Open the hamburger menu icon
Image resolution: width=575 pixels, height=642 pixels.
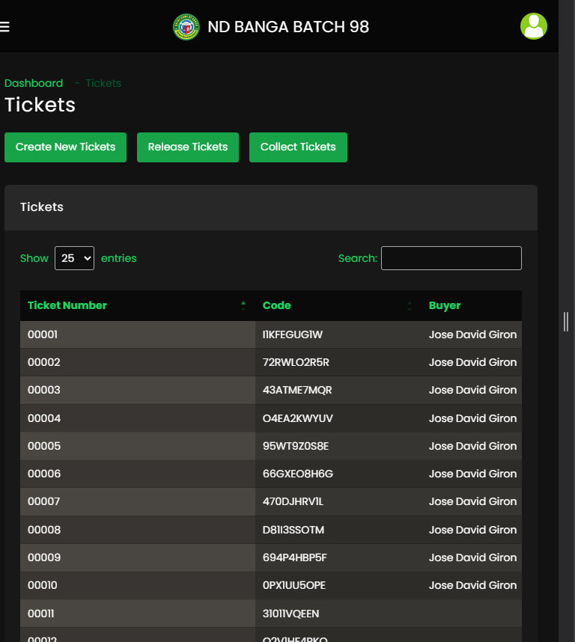4,27
